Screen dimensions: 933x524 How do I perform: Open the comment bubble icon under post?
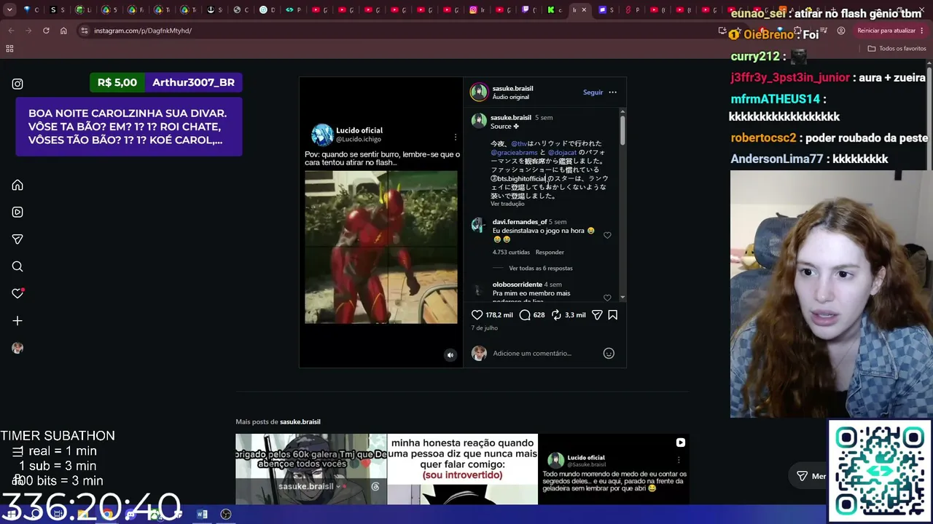[525, 315]
